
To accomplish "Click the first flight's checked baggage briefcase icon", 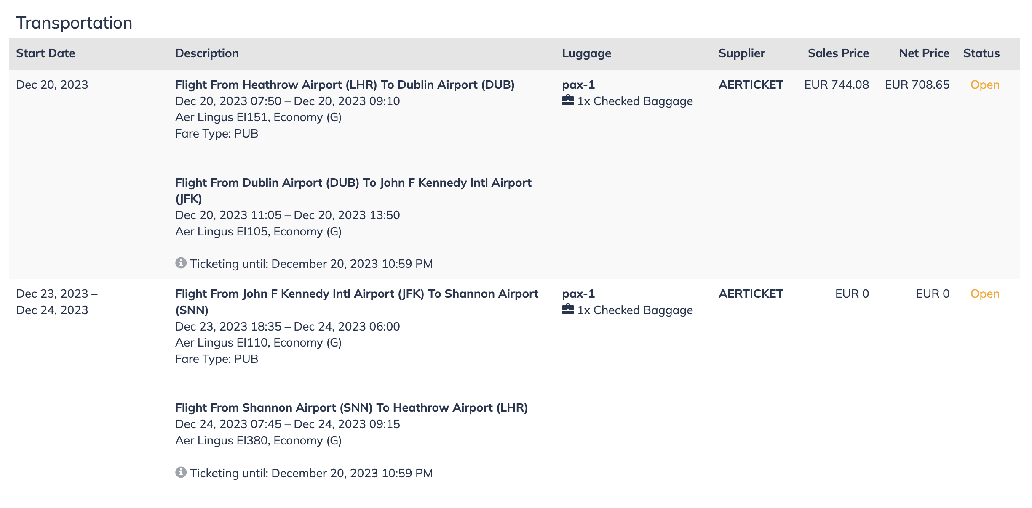I will pos(568,100).
